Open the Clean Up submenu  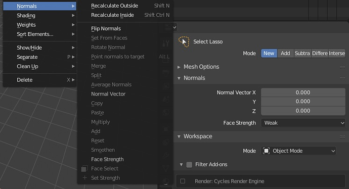click(x=39, y=66)
